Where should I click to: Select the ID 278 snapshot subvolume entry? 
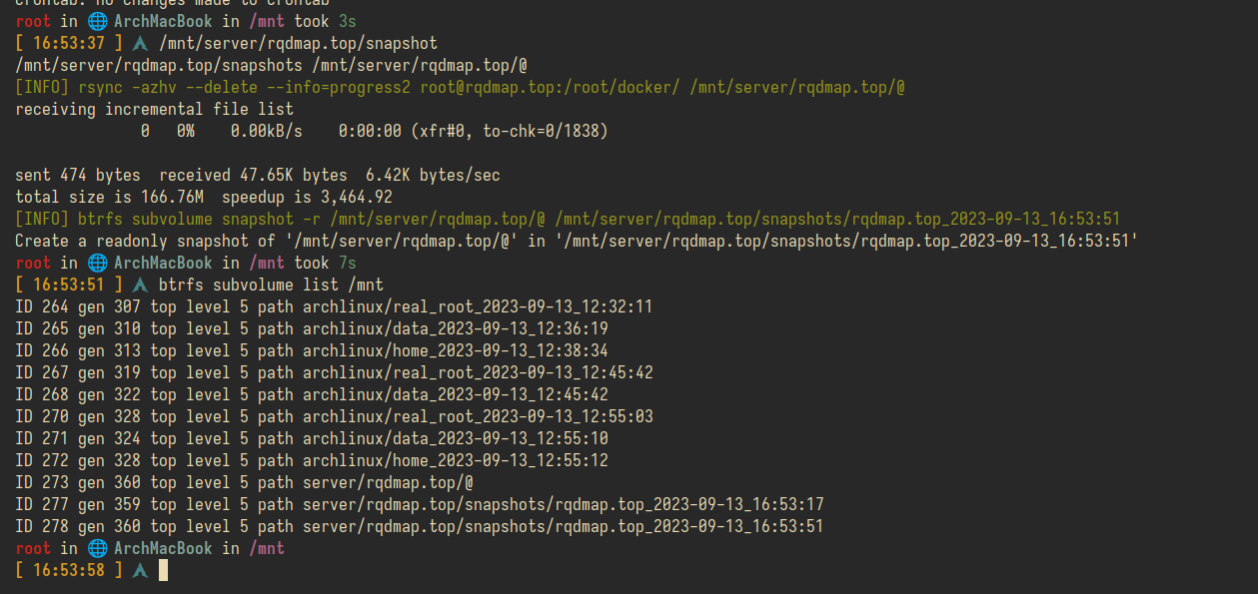coord(420,526)
